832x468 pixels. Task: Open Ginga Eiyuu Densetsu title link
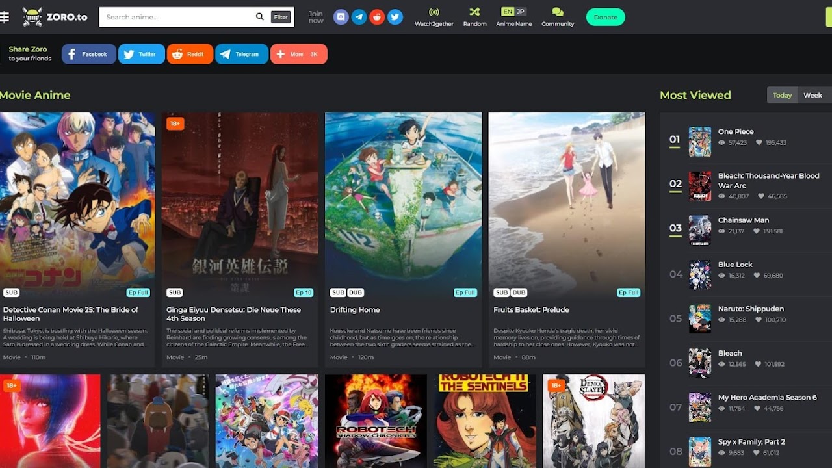coord(234,314)
